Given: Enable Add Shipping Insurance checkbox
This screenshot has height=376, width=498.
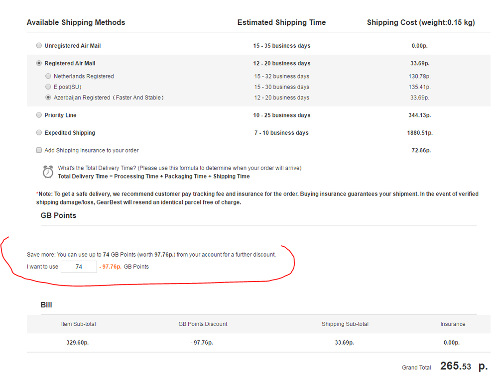Looking at the screenshot, I should [x=39, y=150].
